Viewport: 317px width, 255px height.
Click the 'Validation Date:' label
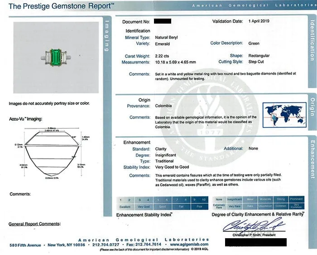tap(228, 21)
